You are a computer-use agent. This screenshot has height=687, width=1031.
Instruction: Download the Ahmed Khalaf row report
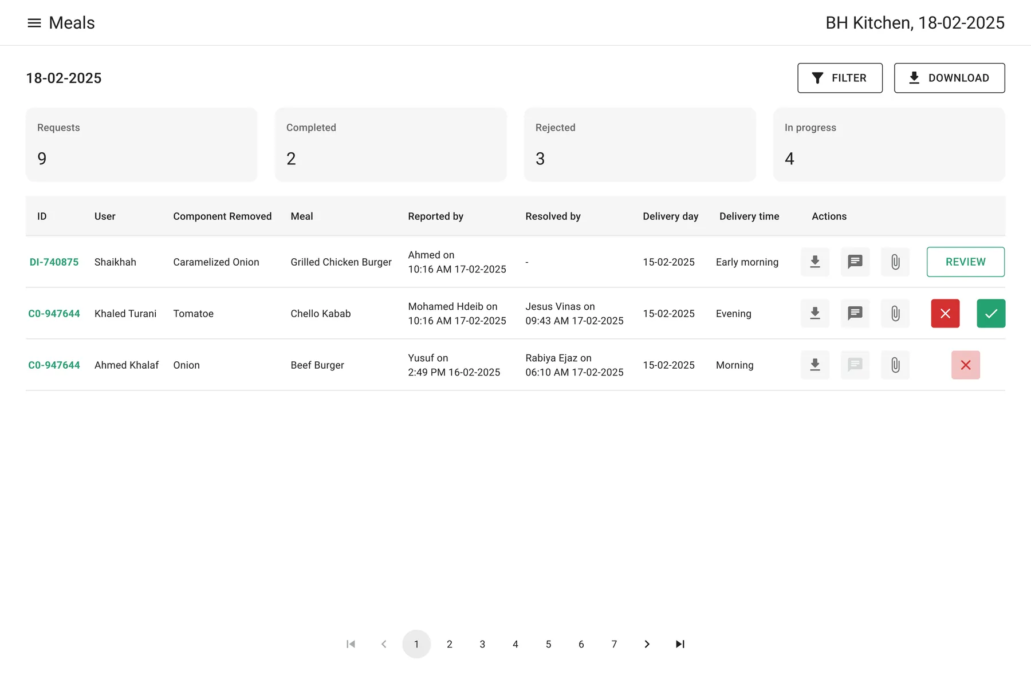tap(815, 365)
